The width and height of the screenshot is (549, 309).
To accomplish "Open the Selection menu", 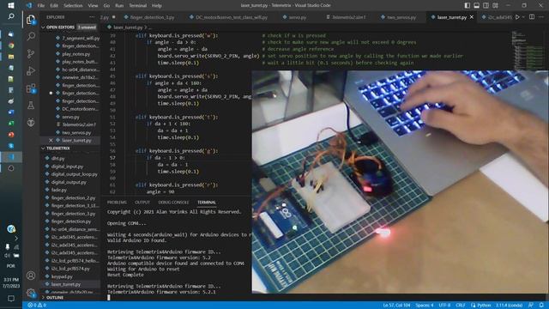I will tap(73, 6).
